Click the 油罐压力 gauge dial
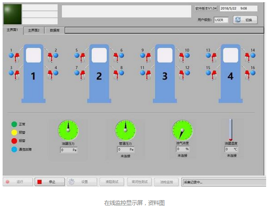Viewport: 267px width, 208px height. pyautogui.click(x=68, y=130)
